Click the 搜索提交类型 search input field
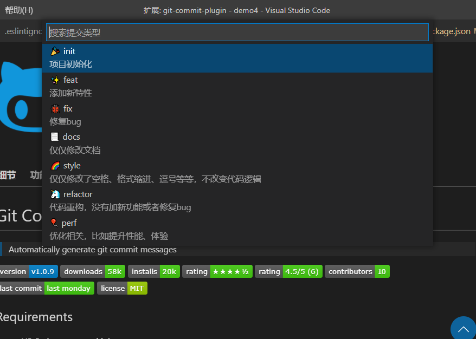476x339 pixels. click(237, 32)
